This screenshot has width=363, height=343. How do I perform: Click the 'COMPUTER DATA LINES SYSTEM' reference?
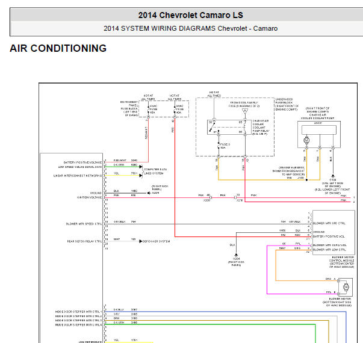click(155, 171)
